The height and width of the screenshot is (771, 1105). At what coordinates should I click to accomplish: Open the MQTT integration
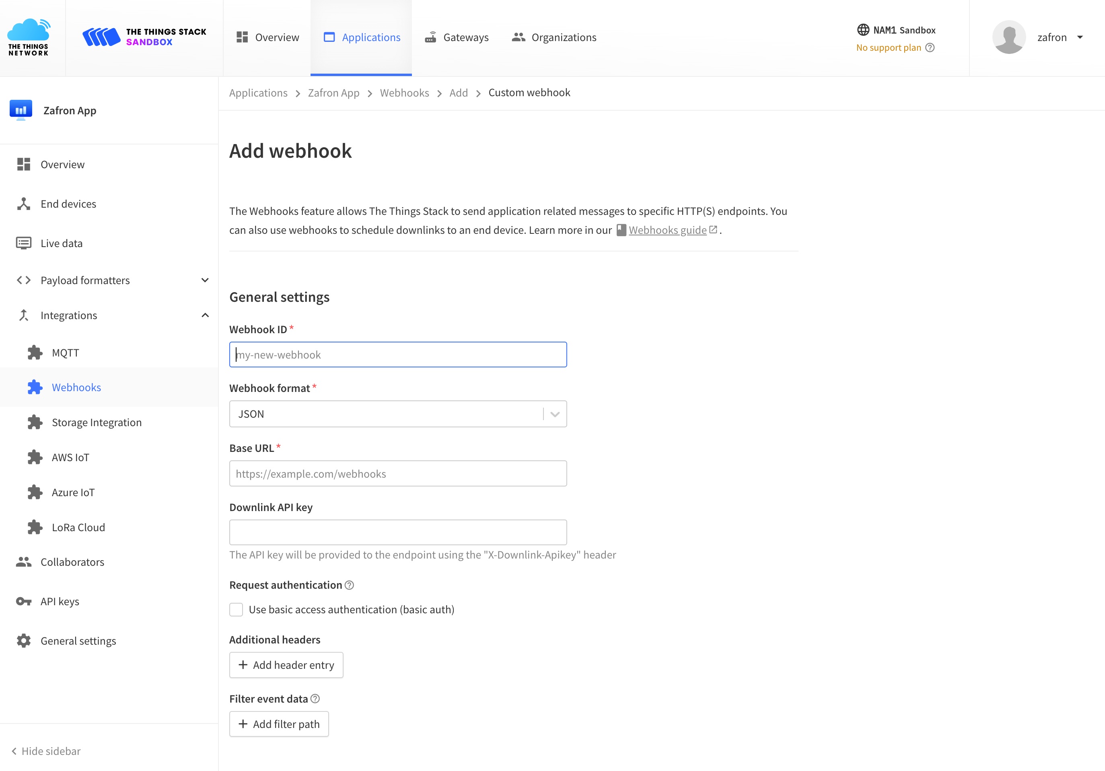point(66,352)
